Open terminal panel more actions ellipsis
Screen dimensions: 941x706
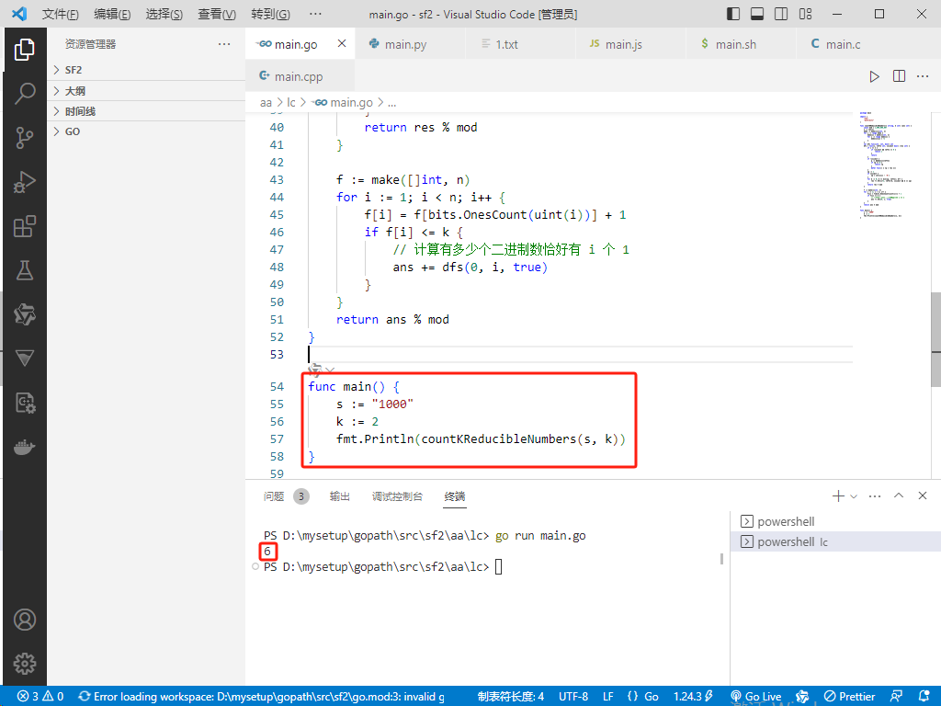875,495
